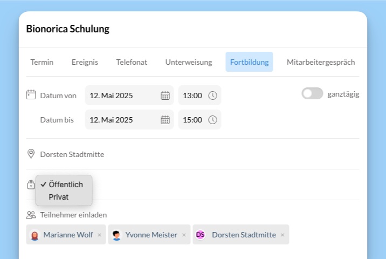
Task: Click the Ereignis tab
Action: point(85,62)
